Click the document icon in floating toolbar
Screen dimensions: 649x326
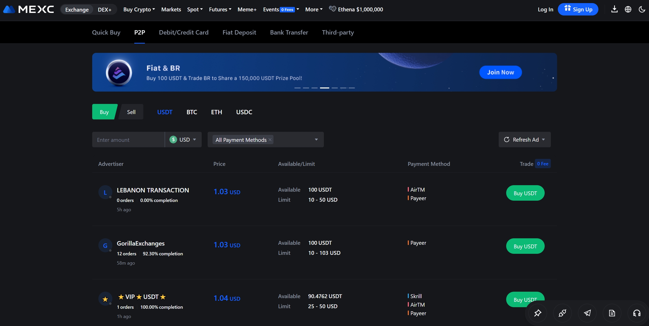tap(612, 313)
